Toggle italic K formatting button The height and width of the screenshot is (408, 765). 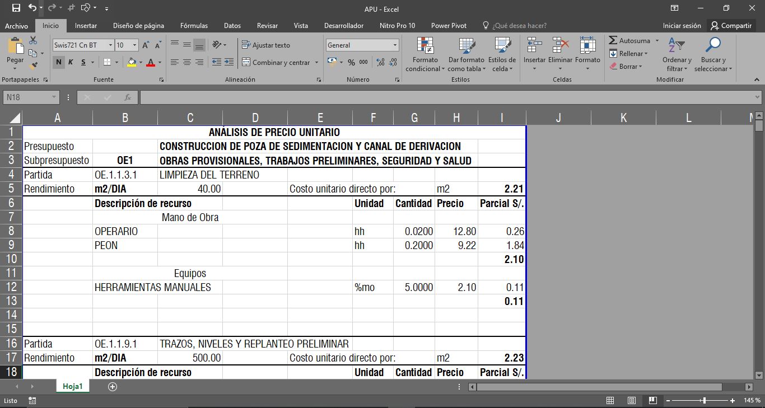tap(71, 62)
